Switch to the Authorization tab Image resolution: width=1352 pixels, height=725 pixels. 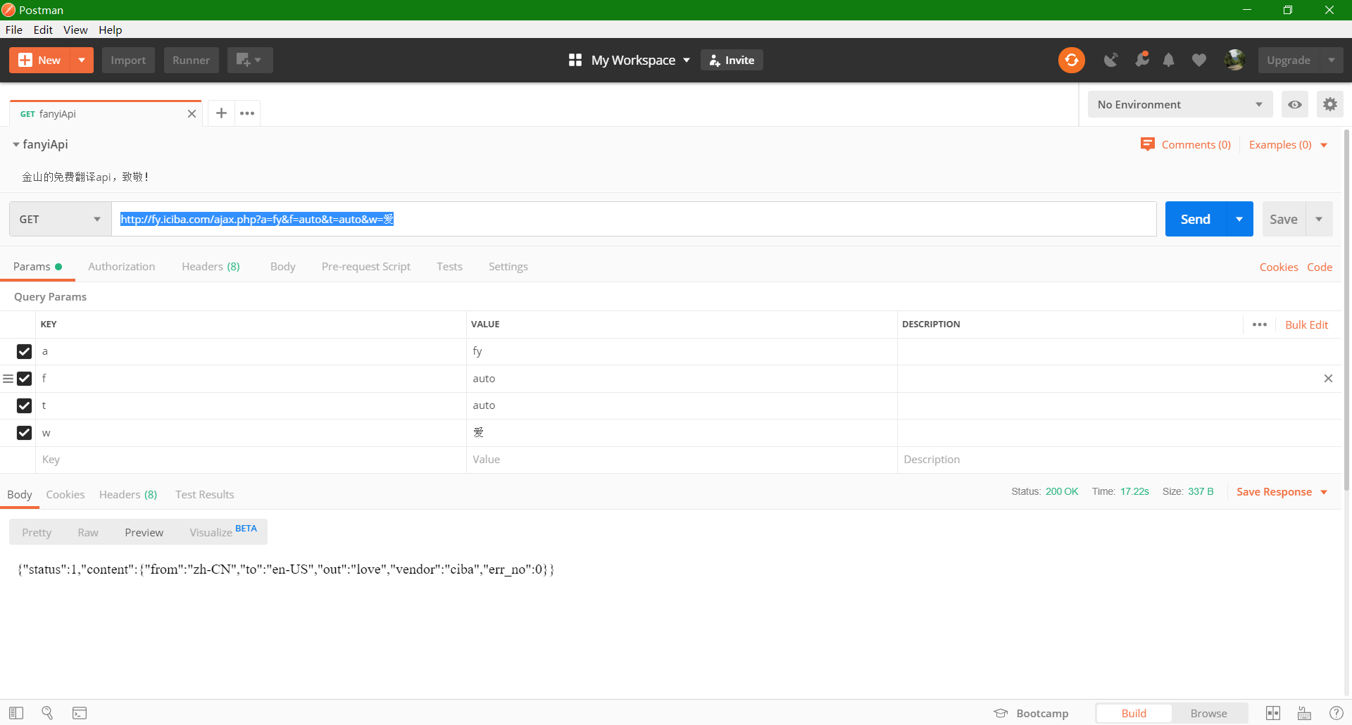click(x=122, y=267)
